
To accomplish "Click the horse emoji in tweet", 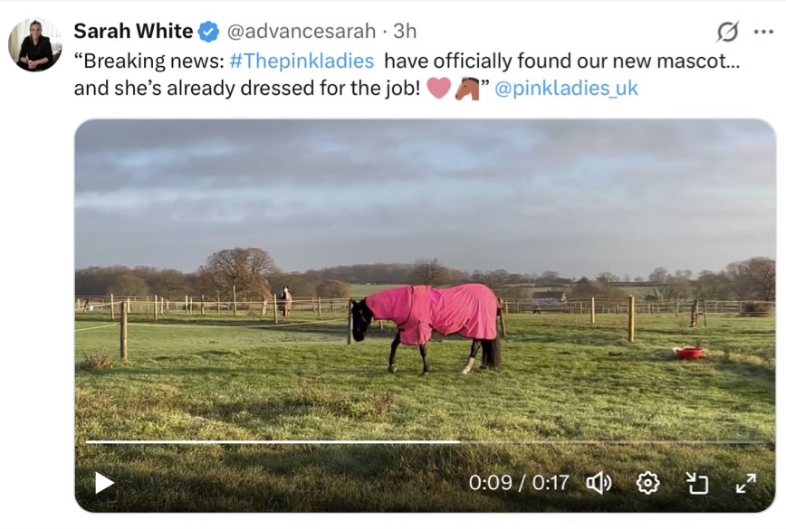I will coord(467,89).
